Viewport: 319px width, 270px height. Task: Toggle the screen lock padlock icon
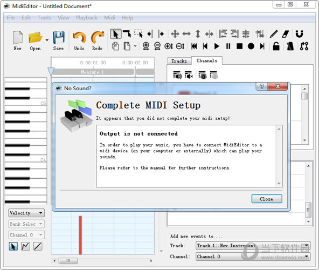tap(276, 46)
